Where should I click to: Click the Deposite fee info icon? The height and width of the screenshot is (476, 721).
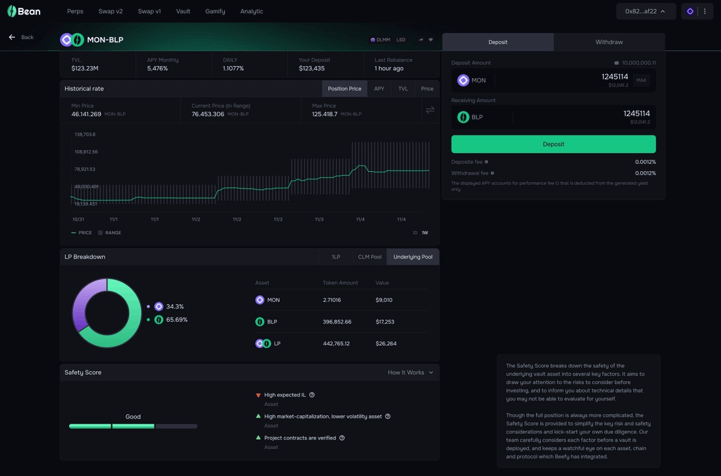486,162
